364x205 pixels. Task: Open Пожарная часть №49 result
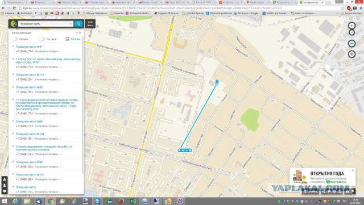[x=29, y=162]
